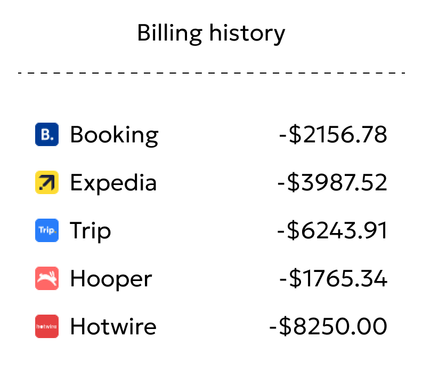The image size is (422, 385).
Task: Open the blue Trip logo icon
Action: 47,230
